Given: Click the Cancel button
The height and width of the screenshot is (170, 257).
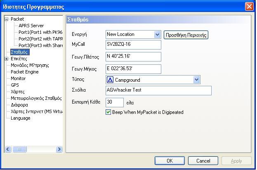Looking at the screenshot, I should click(x=203, y=161).
